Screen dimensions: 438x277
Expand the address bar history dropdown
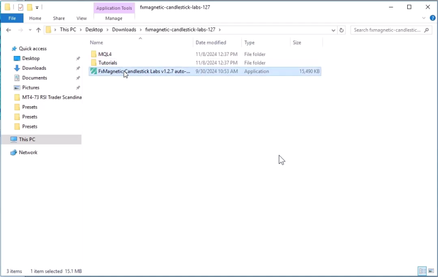[x=333, y=30]
